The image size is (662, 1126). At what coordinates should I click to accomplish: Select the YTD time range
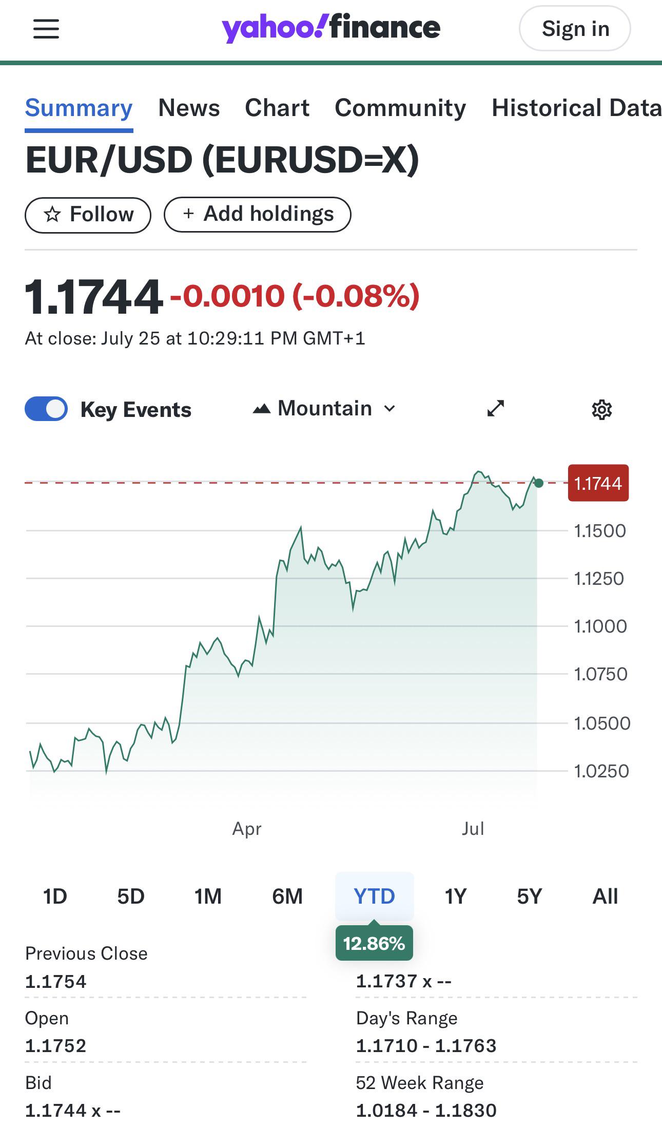coord(374,896)
